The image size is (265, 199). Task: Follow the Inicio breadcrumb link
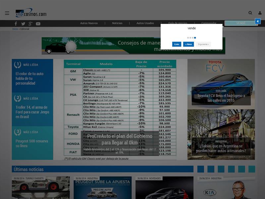click(x=15, y=29)
